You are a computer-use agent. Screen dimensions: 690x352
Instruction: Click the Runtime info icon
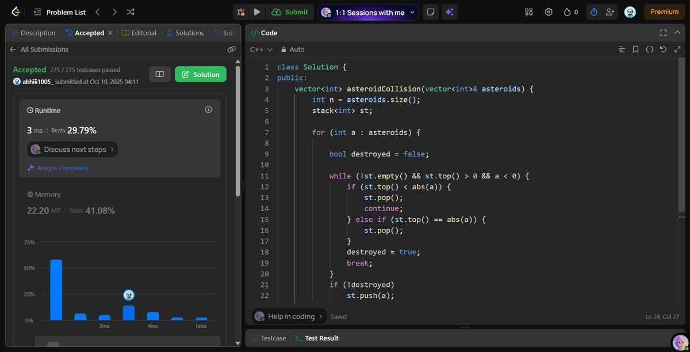coord(208,109)
